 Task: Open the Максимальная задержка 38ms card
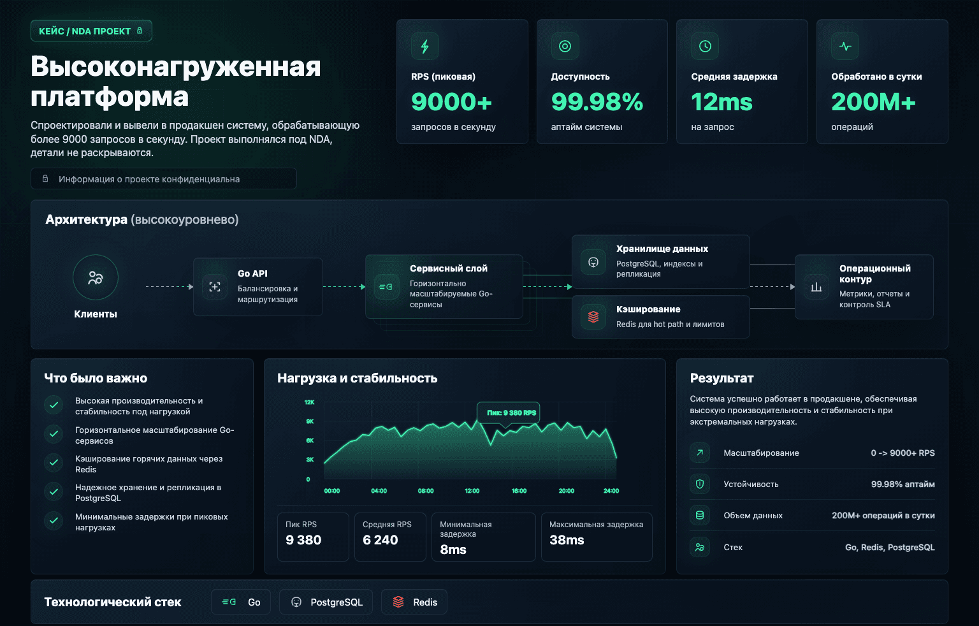(597, 537)
